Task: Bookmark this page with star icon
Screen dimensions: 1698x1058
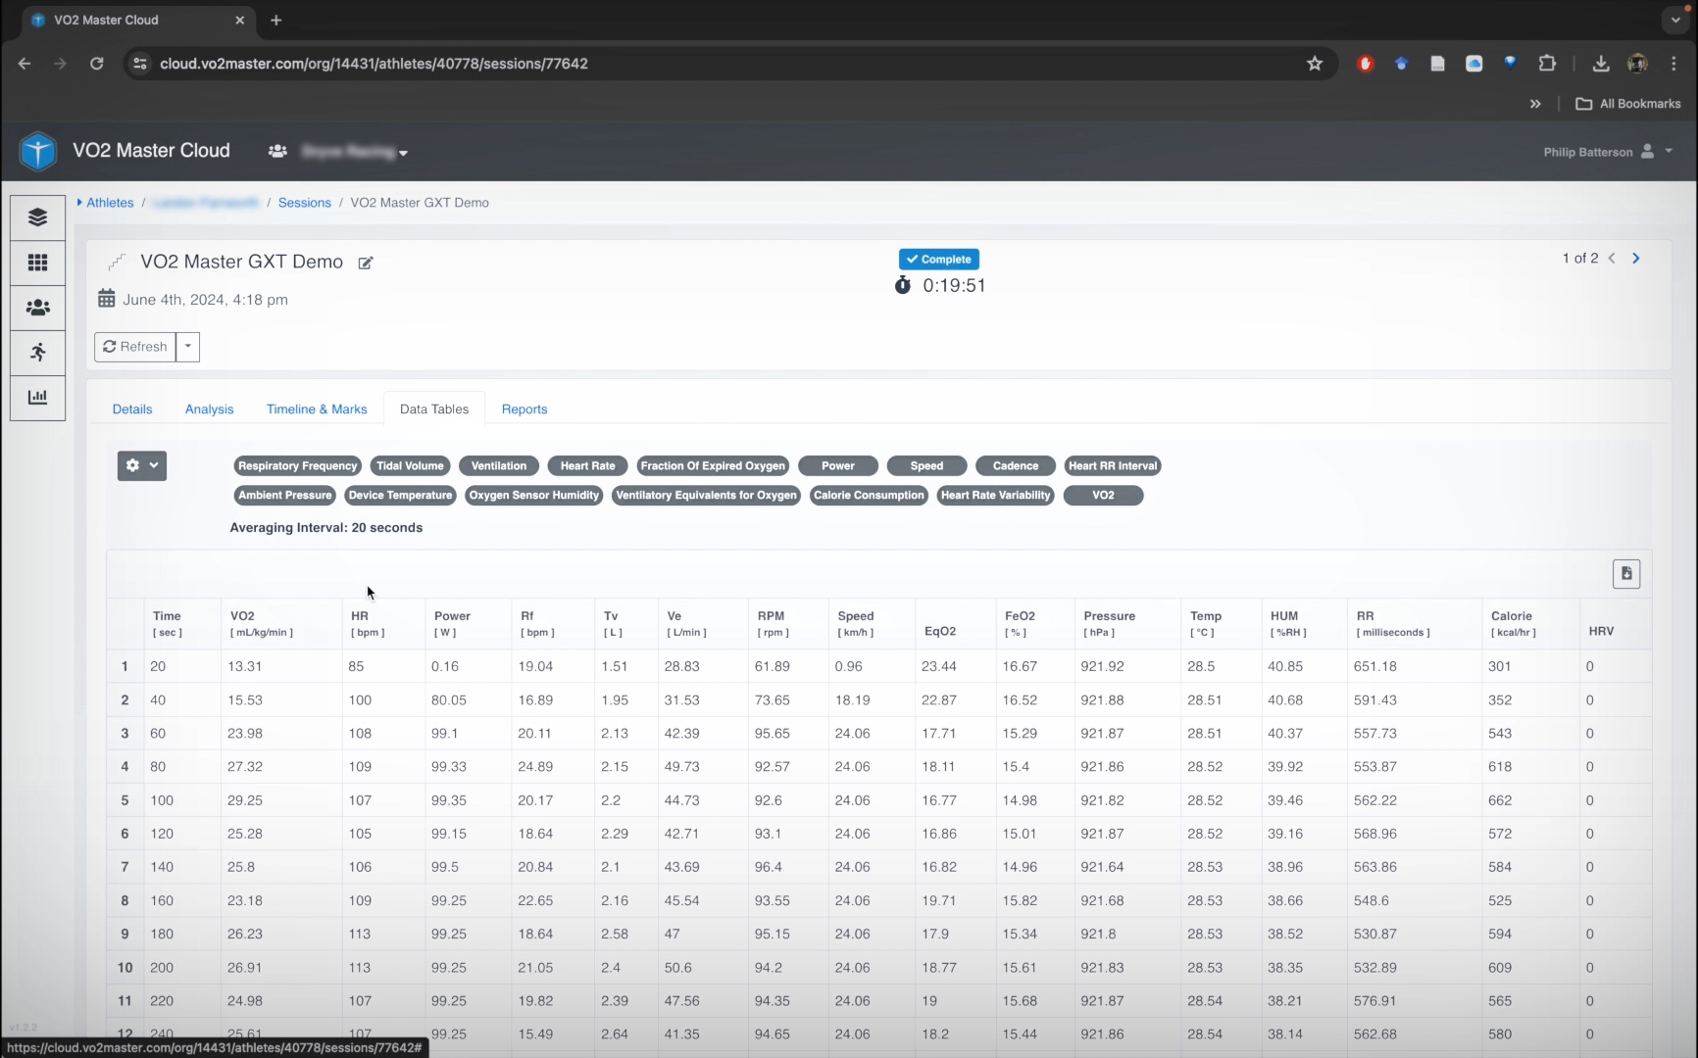Action: coord(1315,64)
